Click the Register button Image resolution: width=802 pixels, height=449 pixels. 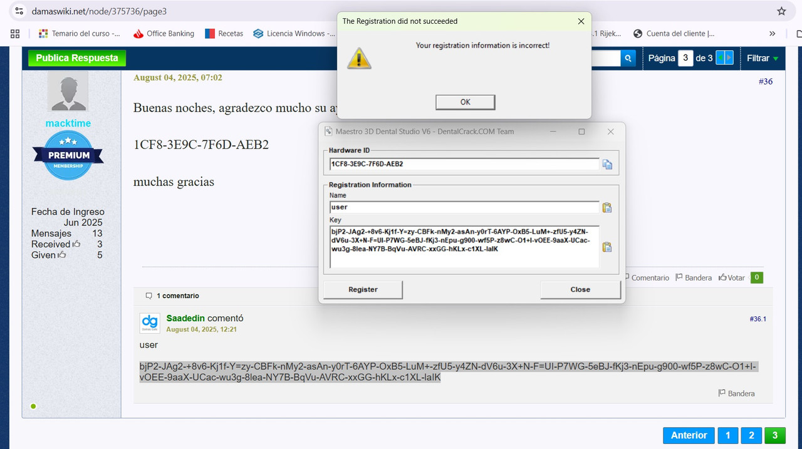point(363,289)
